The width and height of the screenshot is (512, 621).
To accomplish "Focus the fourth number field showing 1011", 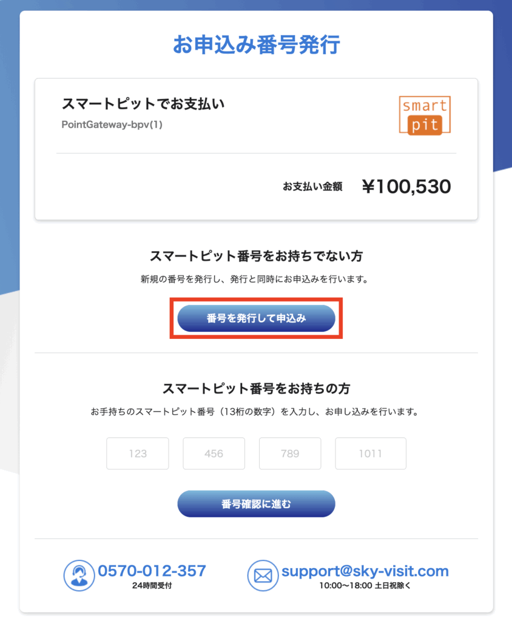I will tap(371, 454).
